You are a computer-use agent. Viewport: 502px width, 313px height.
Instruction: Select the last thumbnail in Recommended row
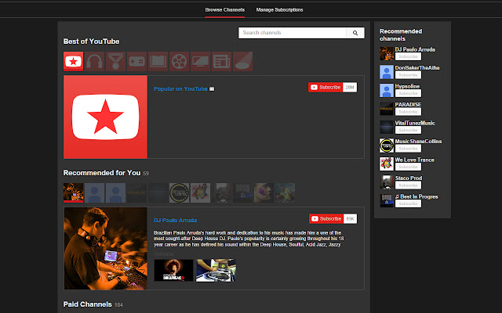(x=285, y=192)
